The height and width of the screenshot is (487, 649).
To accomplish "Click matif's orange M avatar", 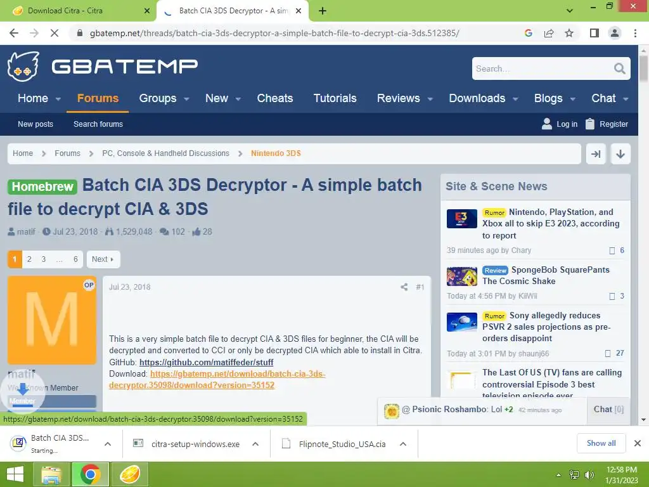I will tap(52, 320).
